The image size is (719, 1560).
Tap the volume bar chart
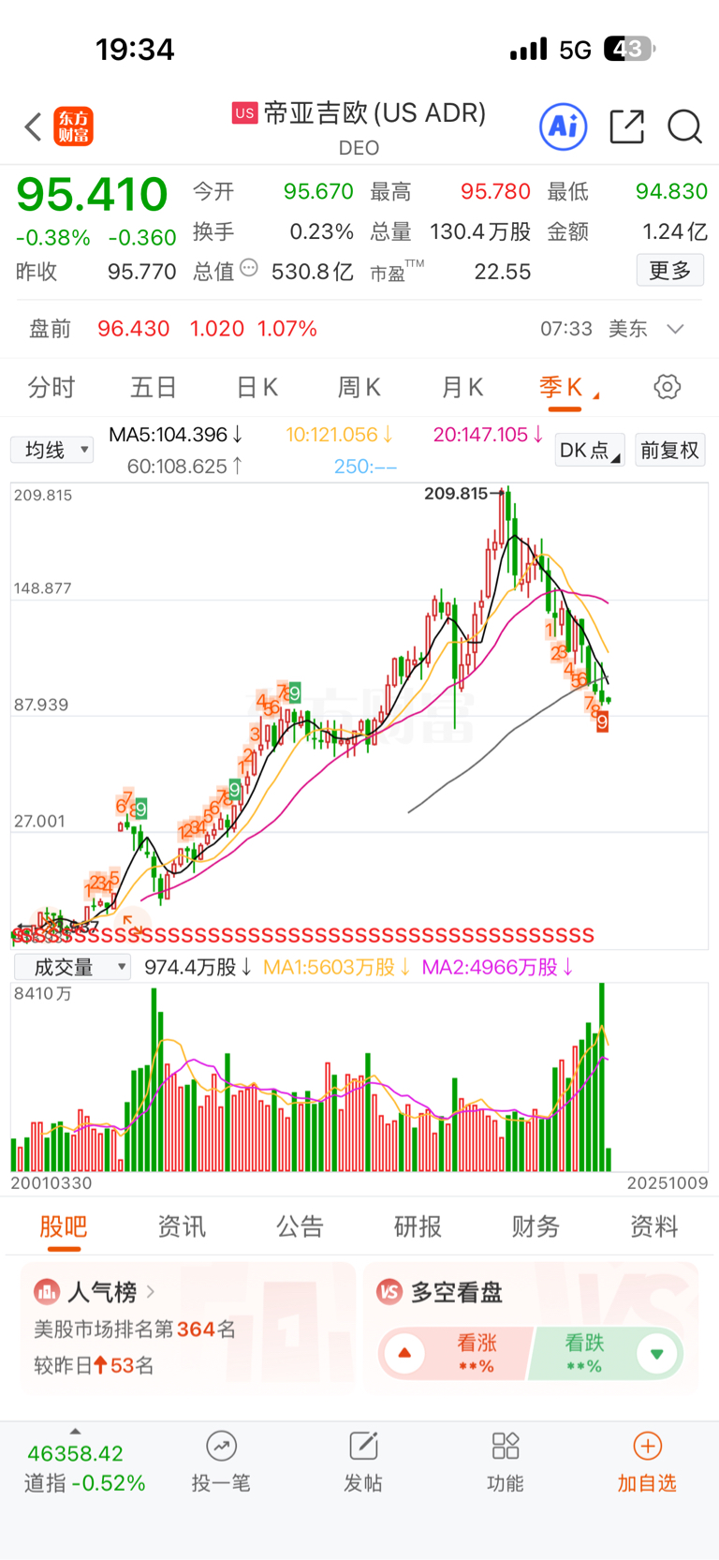[359, 1077]
